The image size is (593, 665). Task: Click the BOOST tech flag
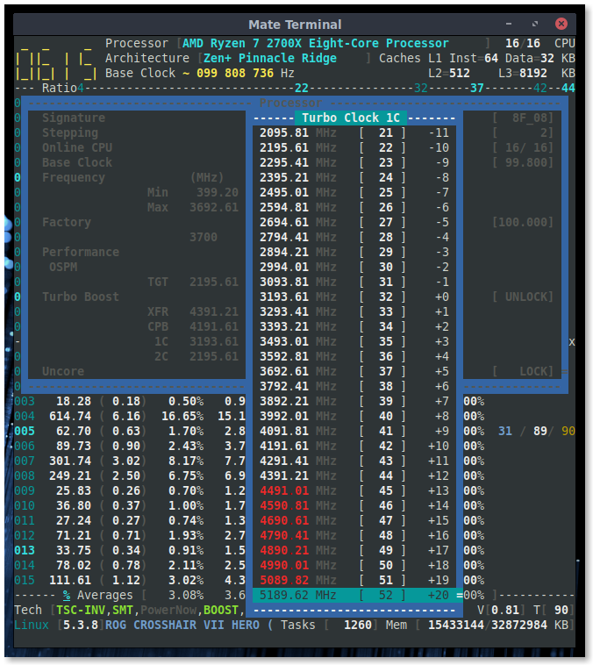(x=220, y=610)
